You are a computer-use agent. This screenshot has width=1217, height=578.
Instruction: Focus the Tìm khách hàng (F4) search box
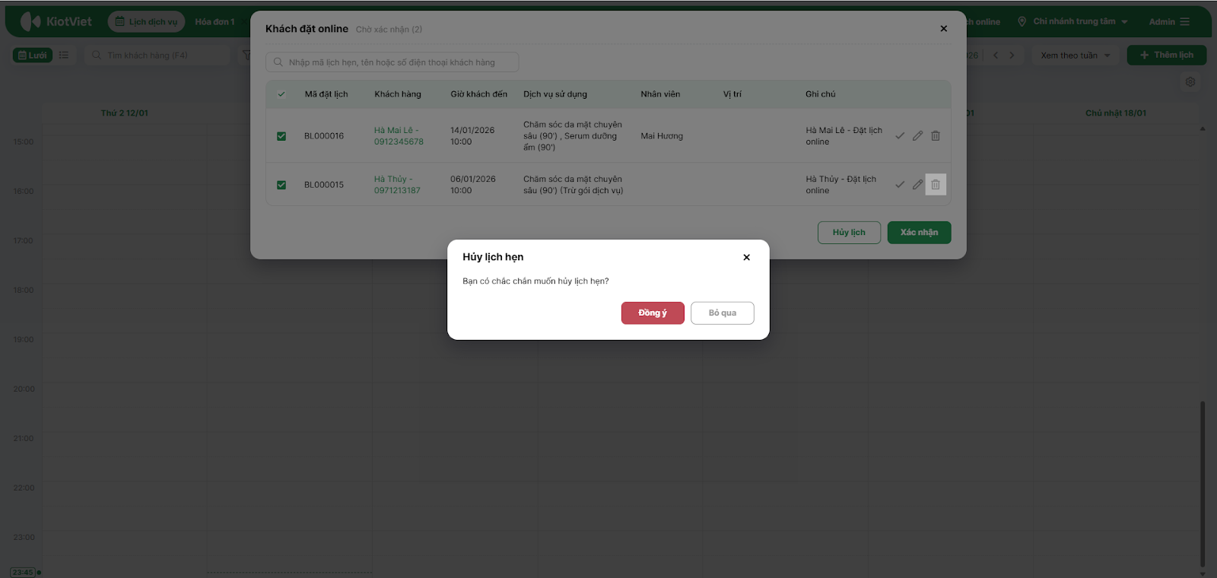tap(157, 56)
